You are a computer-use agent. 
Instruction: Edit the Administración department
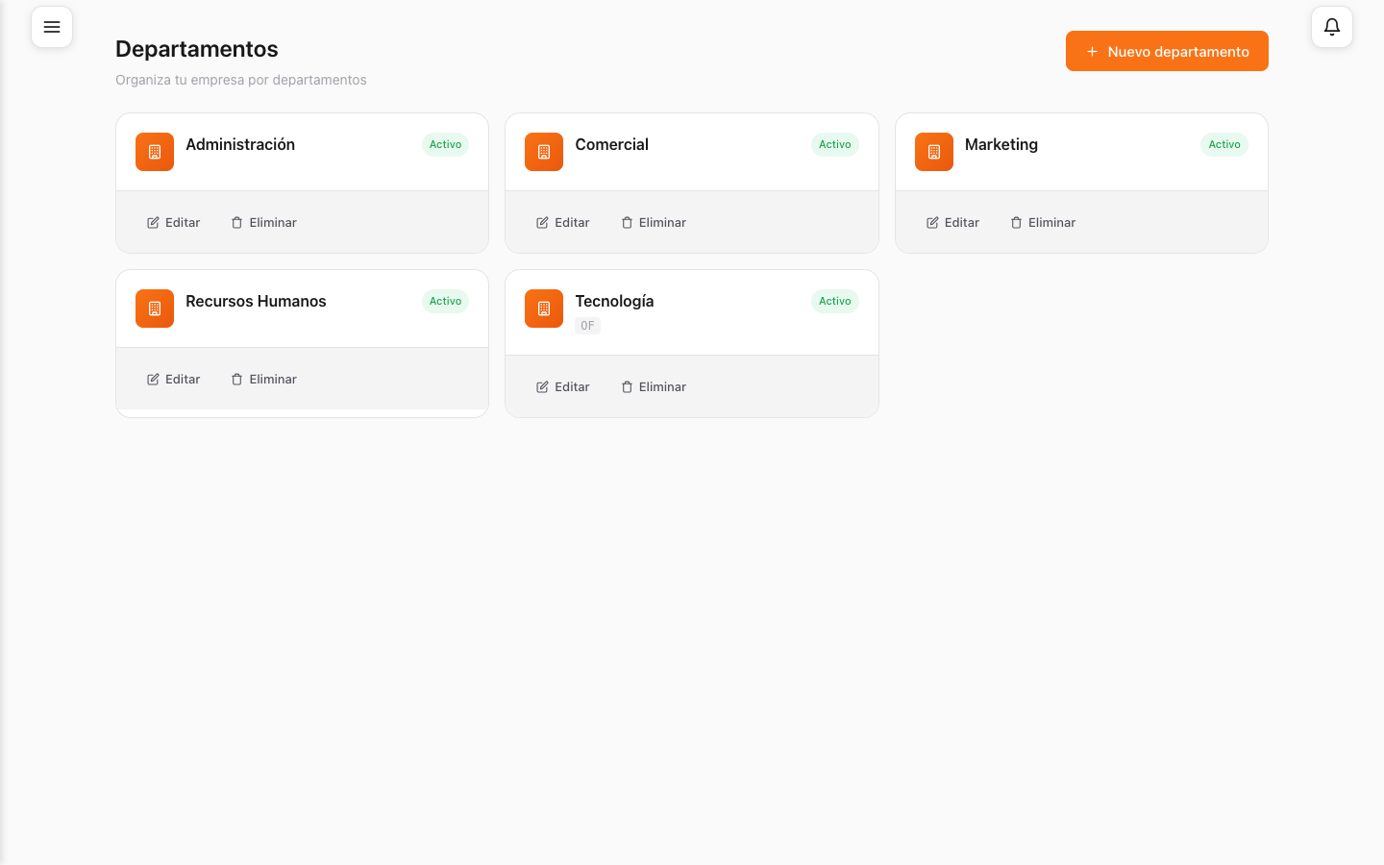174,222
